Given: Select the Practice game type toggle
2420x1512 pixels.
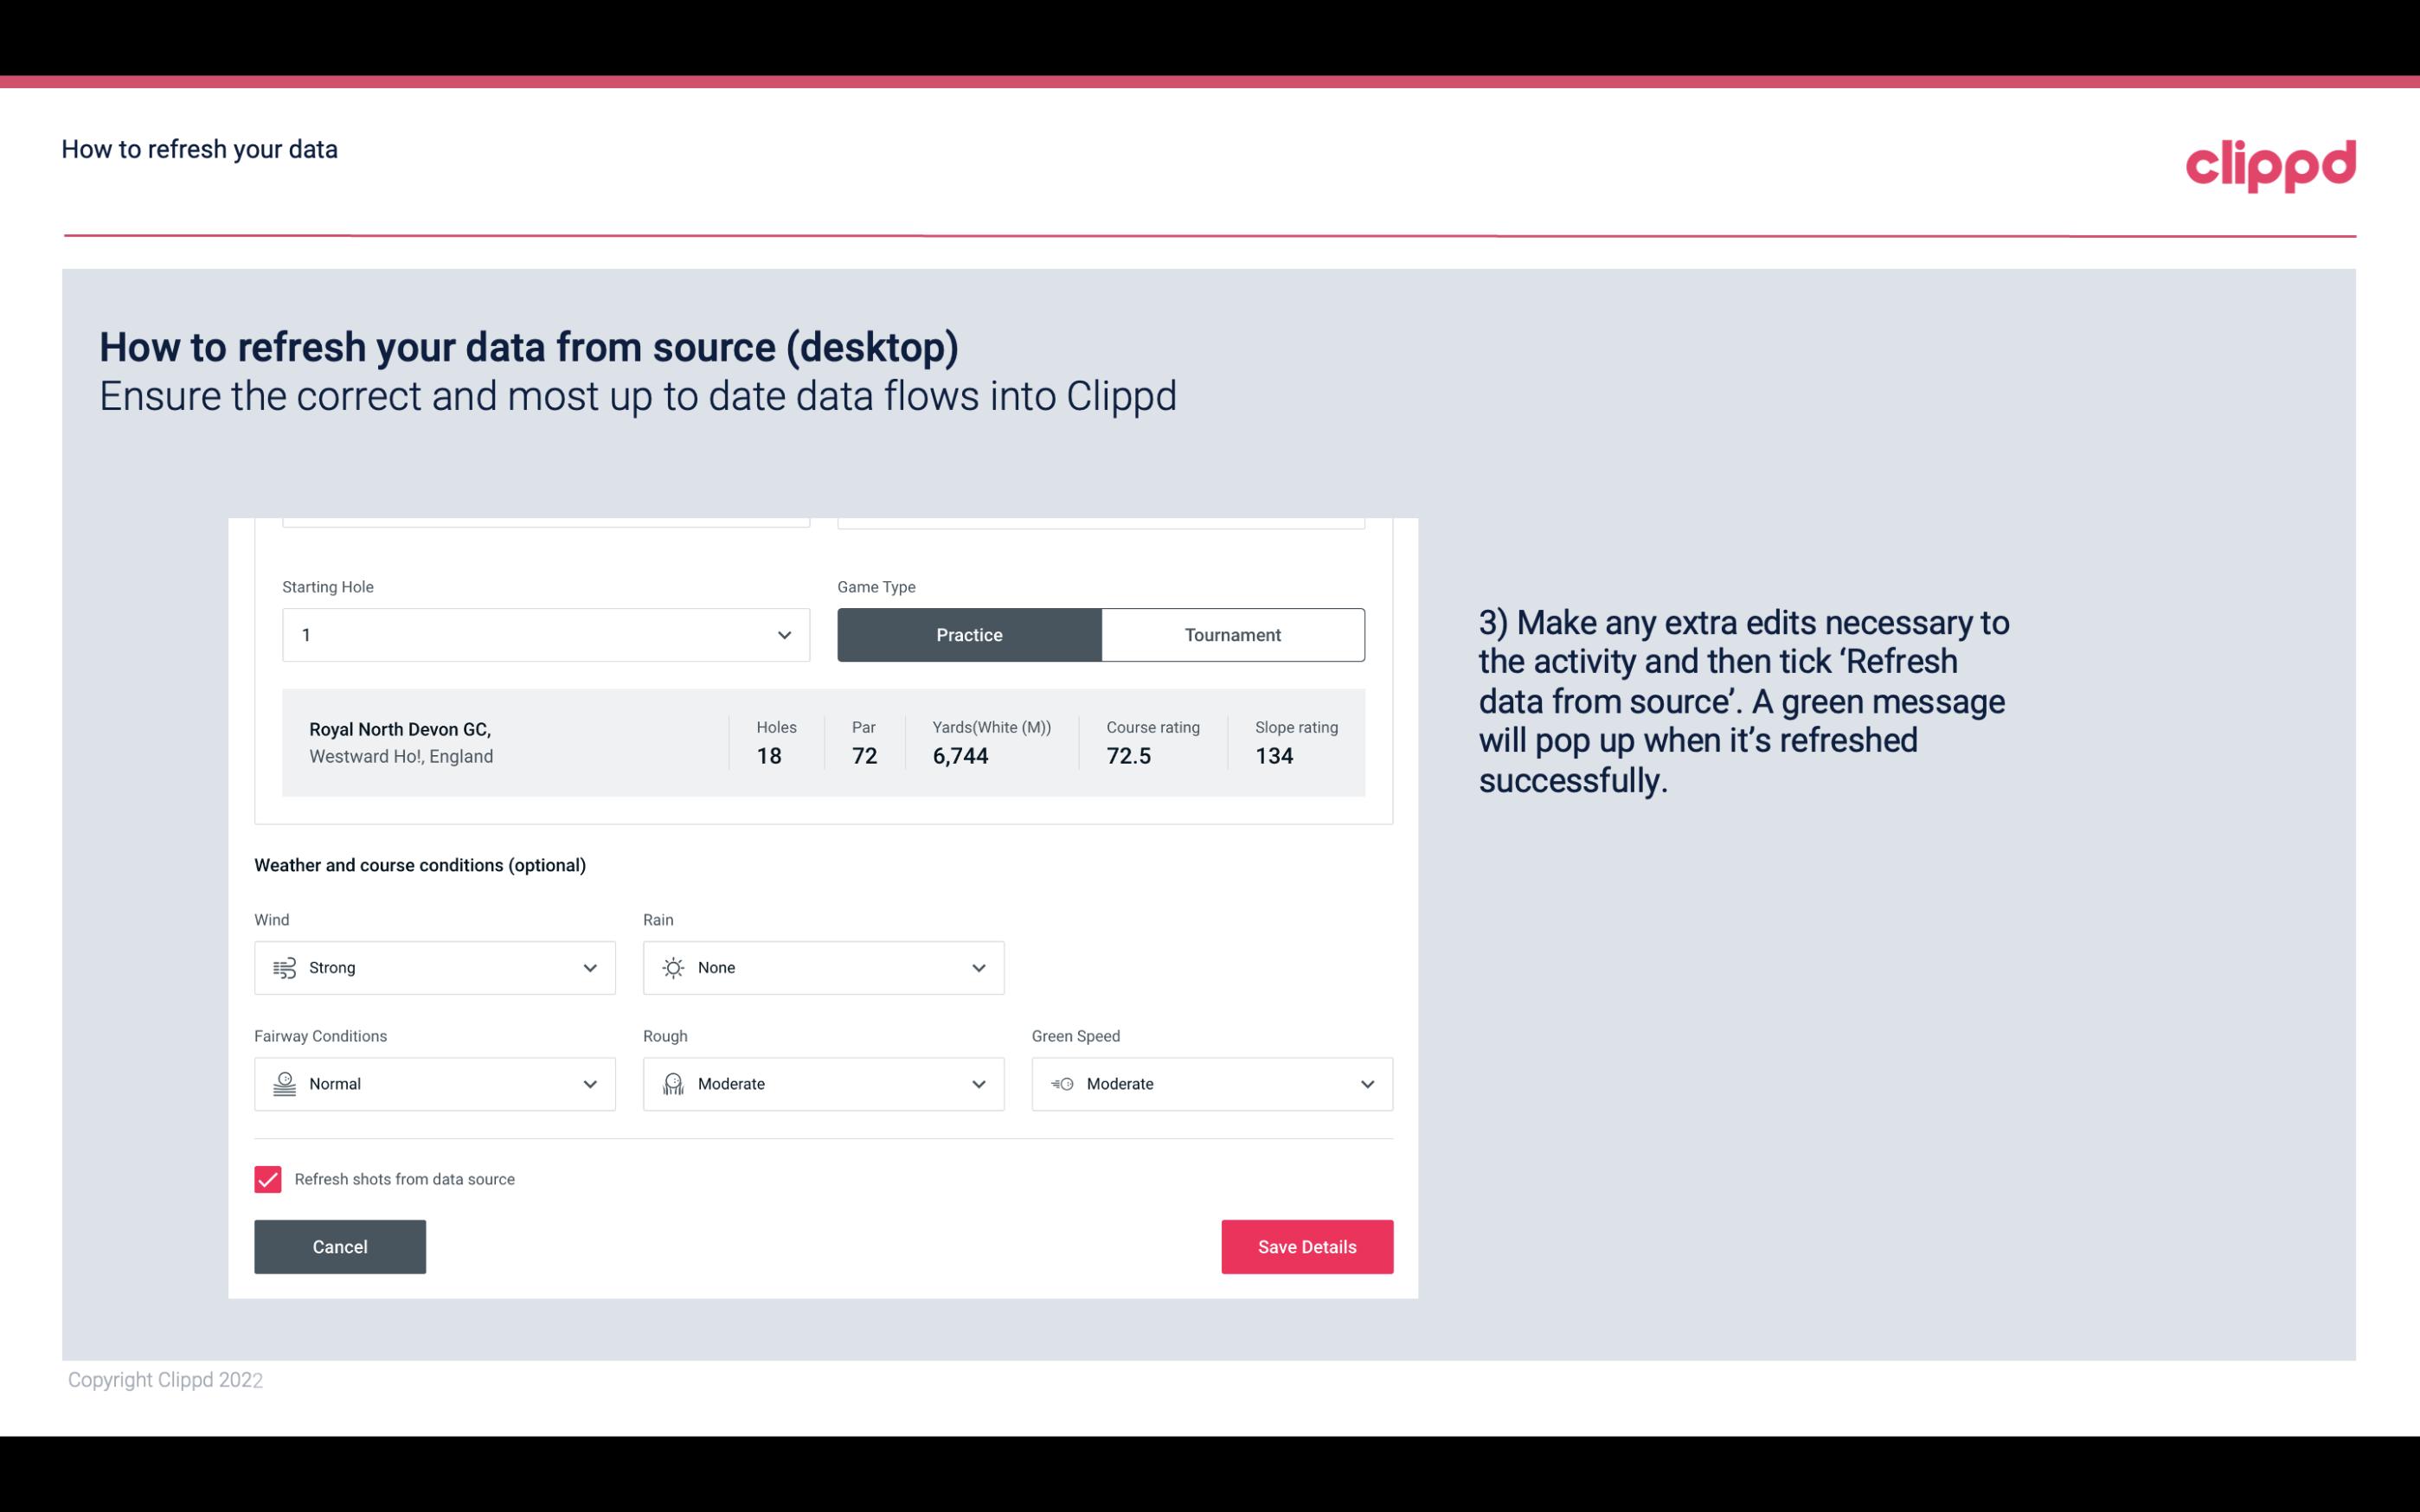Looking at the screenshot, I should (969, 634).
